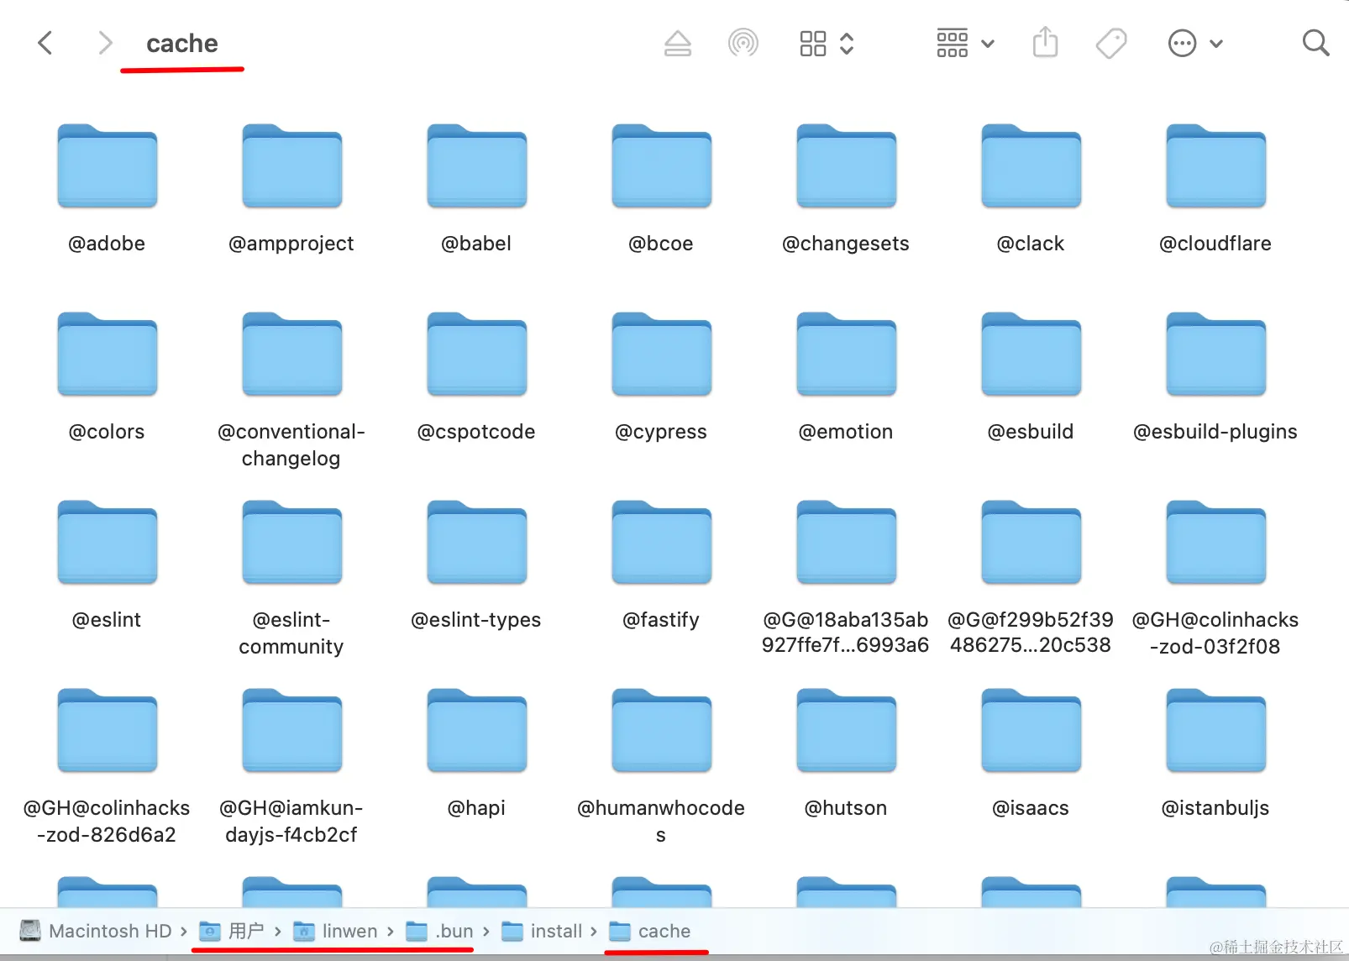Expand the grouping dropdown chevron
Screen dimensions: 1349x961
pos(989,44)
